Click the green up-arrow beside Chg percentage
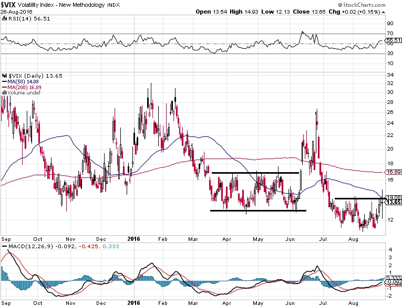This screenshot has width=402, height=307. (383, 12)
